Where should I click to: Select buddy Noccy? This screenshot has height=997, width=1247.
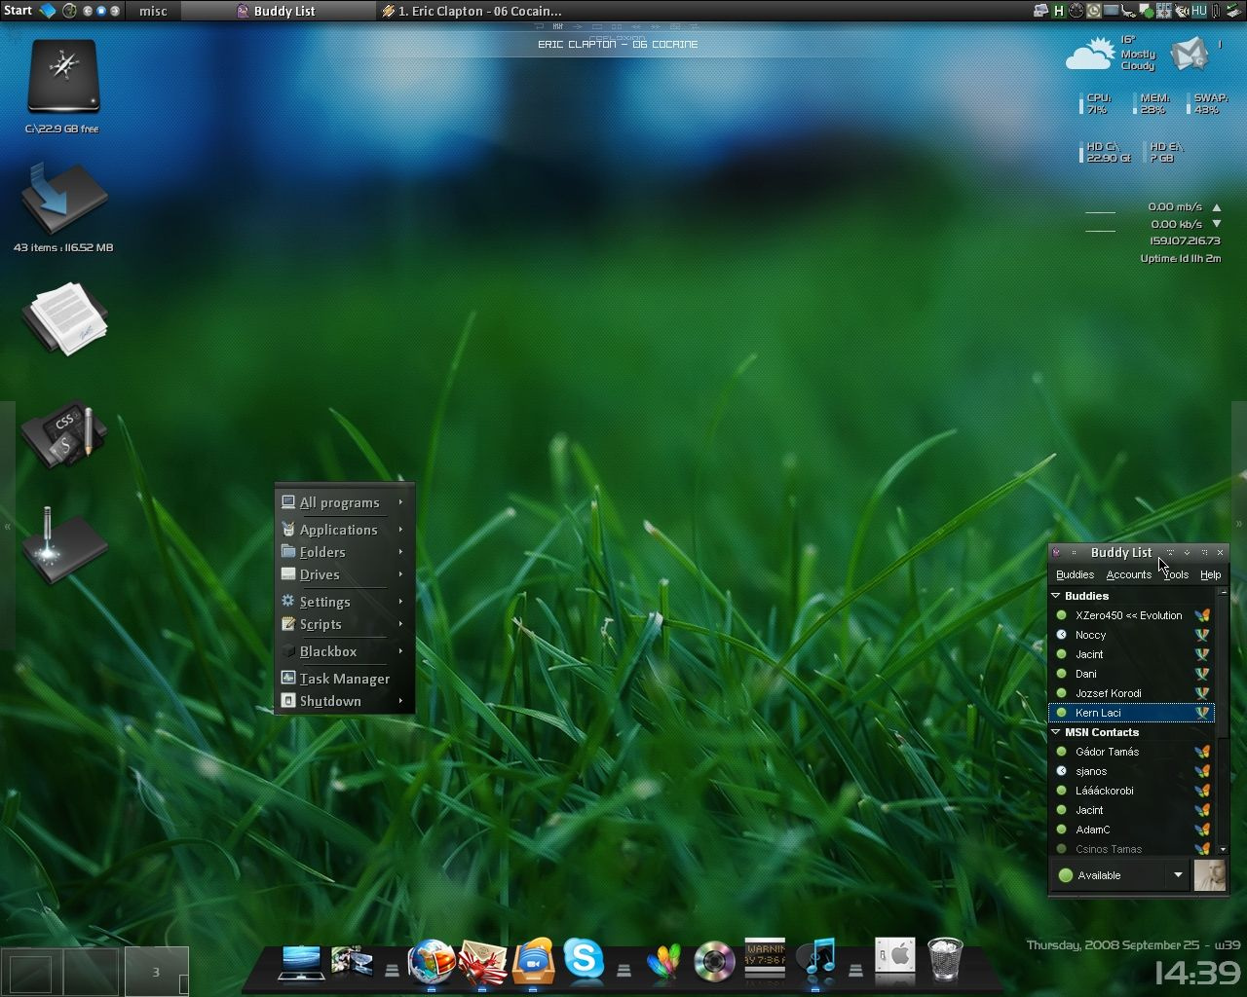tap(1132, 635)
